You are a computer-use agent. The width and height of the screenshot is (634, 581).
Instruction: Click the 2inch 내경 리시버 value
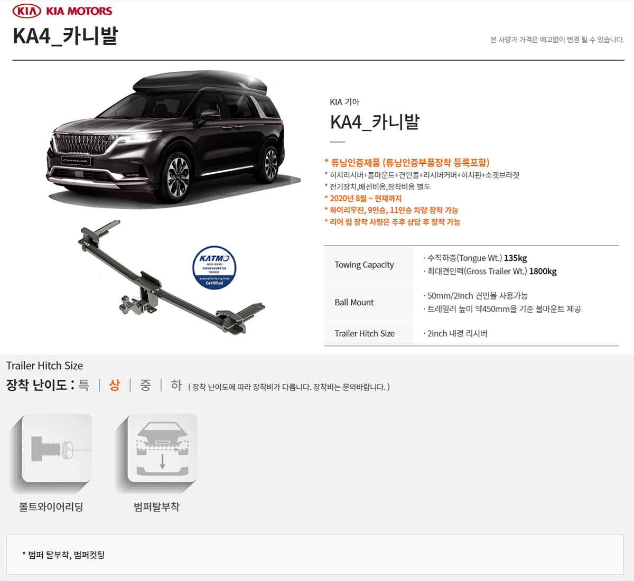(x=455, y=333)
